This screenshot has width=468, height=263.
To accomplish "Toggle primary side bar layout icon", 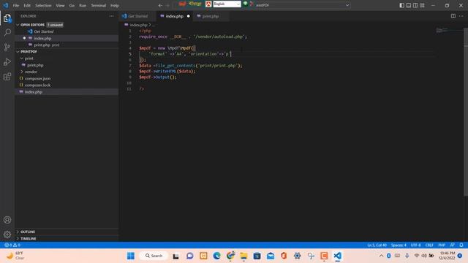I will (401, 5).
